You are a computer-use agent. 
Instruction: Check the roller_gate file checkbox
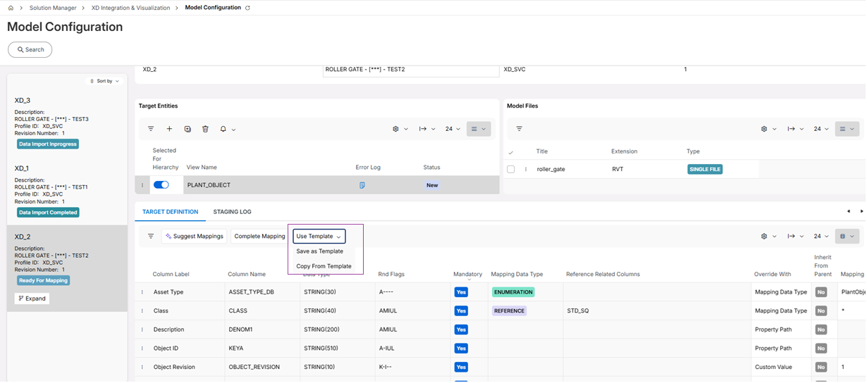tap(511, 169)
